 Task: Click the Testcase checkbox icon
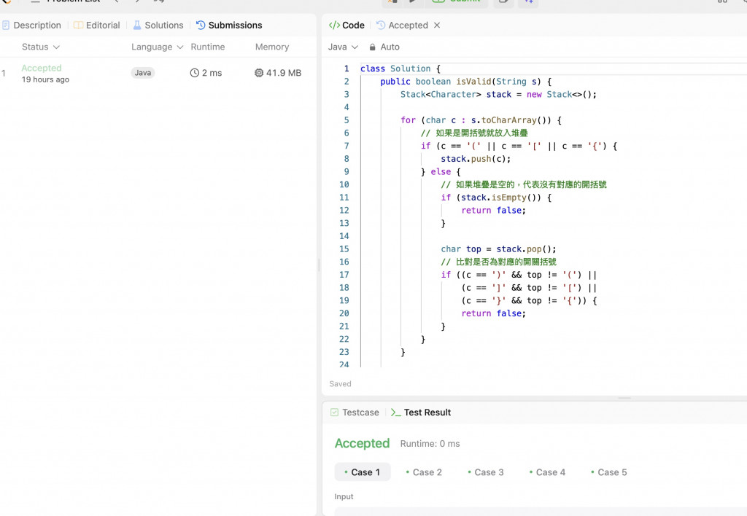(334, 413)
